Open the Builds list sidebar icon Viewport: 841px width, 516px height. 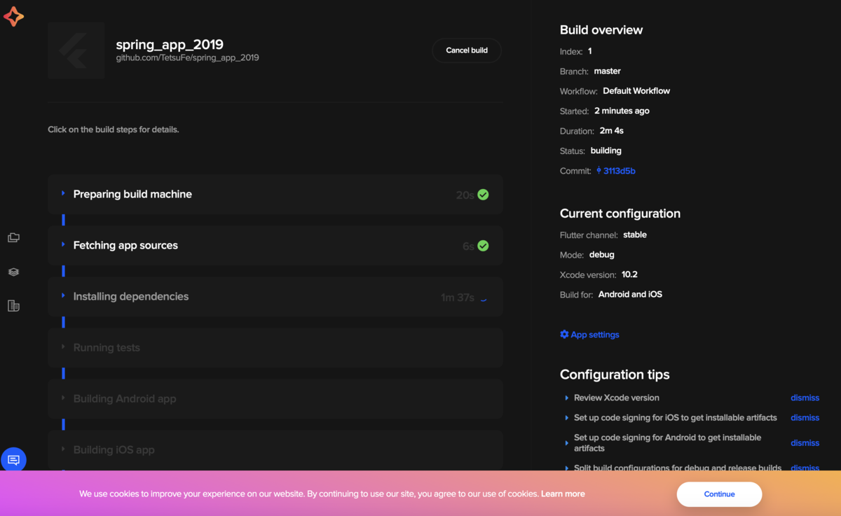tap(13, 272)
